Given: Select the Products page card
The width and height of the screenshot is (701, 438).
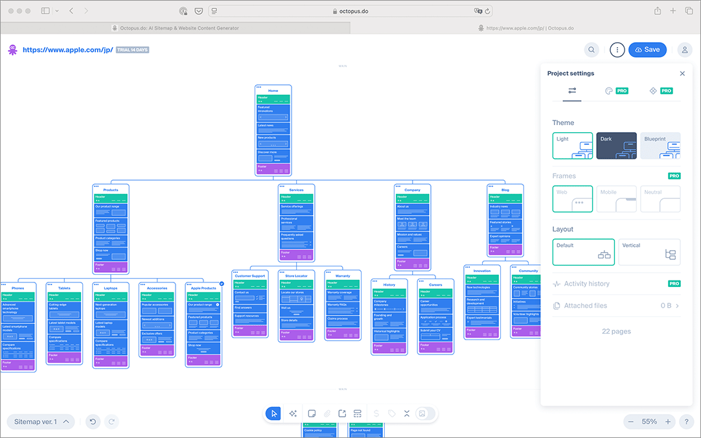Looking at the screenshot, I should (x=110, y=229).
